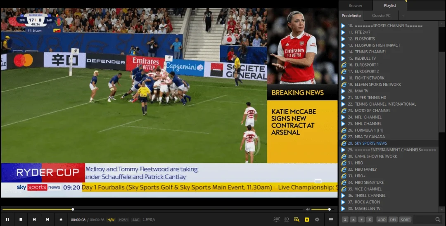446x226 pixels.
Task: Move selected item to top of playlist
Action: point(345,219)
